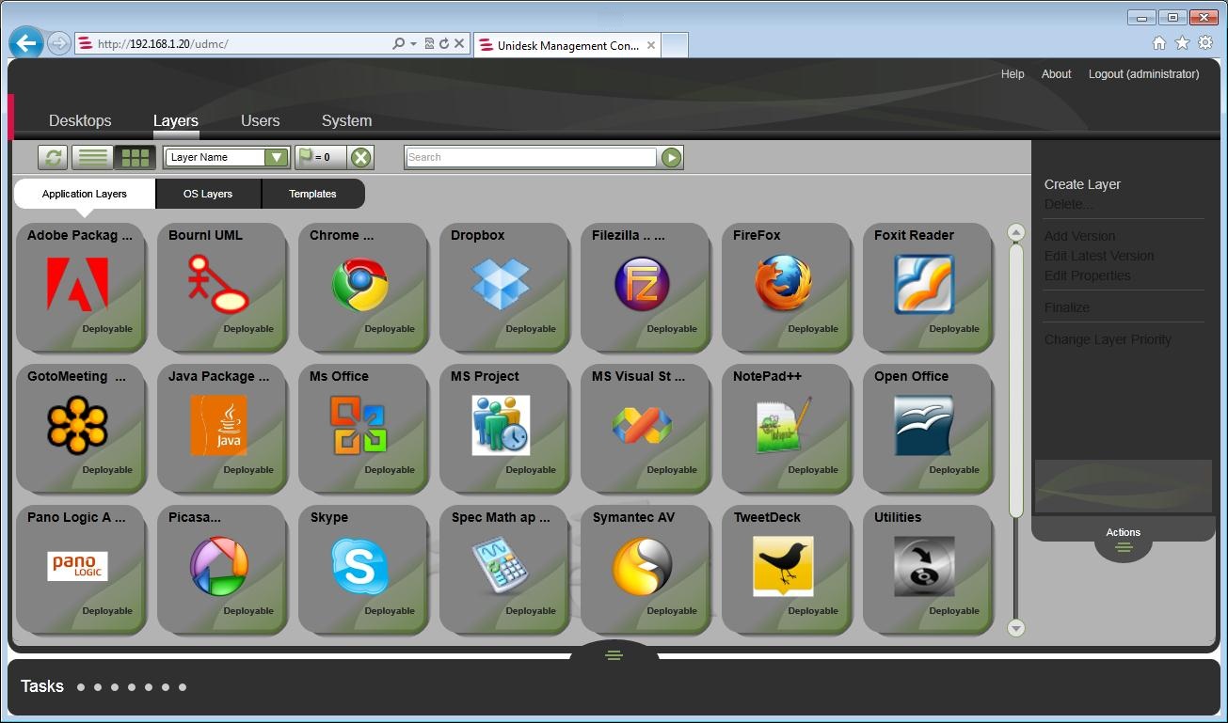1228x723 pixels.
Task: Choose the Skype layer icon
Action: 359,566
